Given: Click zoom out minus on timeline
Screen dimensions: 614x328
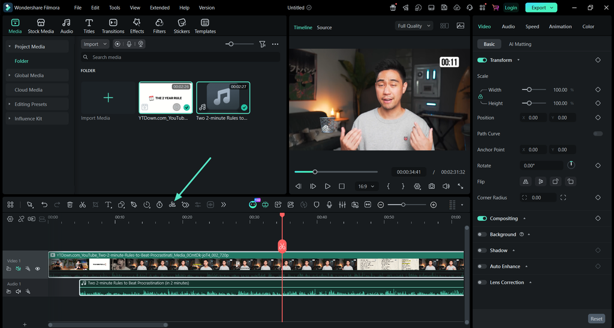Looking at the screenshot, I should [x=381, y=204].
